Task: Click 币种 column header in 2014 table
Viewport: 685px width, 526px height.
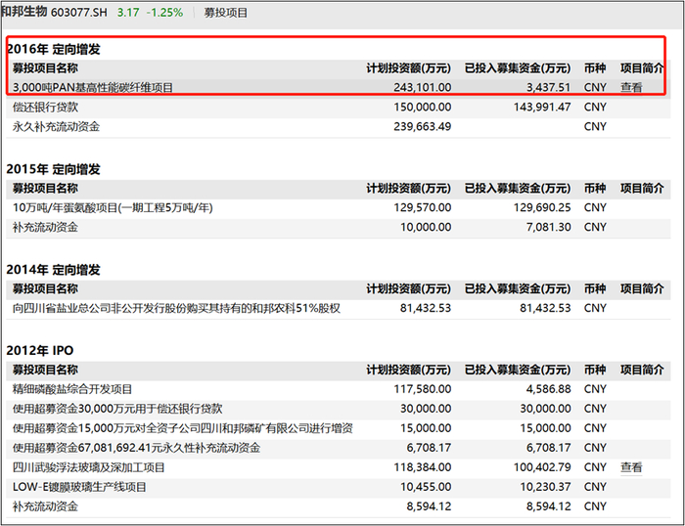Action: (595, 289)
